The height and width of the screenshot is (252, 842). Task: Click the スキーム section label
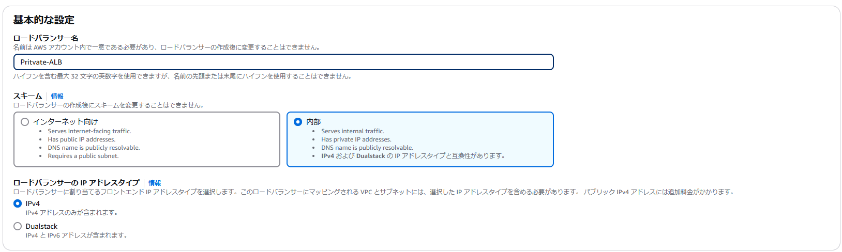tap(27, 97)
